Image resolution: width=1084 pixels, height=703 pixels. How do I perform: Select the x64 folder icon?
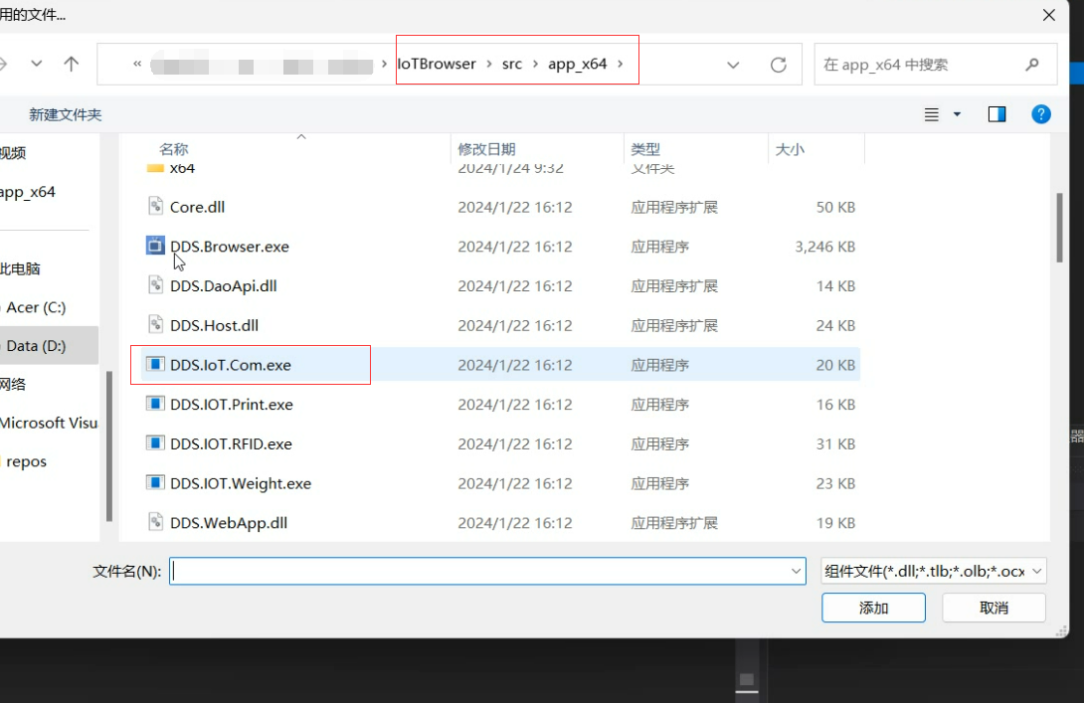[155, 167]
